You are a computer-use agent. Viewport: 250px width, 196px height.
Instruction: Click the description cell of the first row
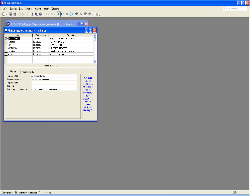(71, 38)
